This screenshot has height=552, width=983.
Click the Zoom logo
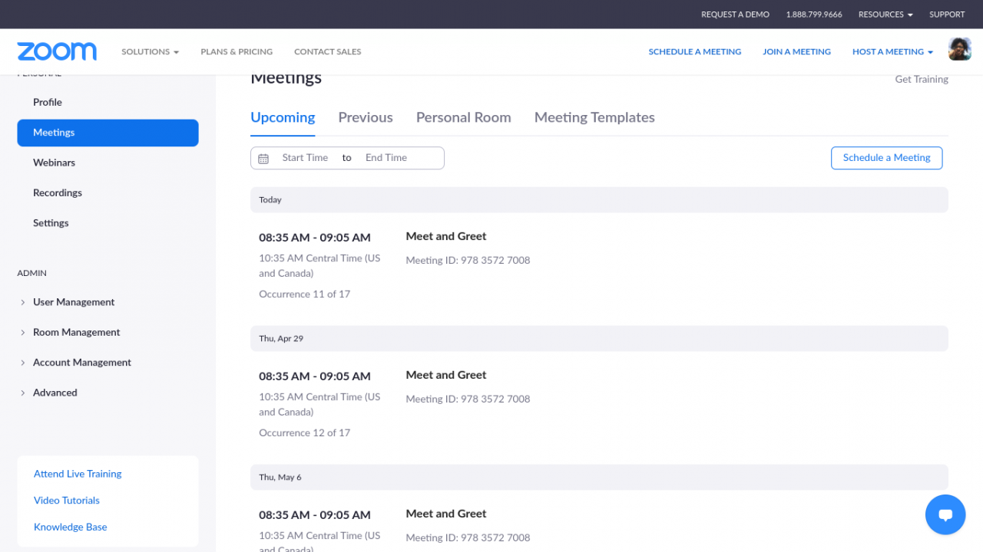pyautogui.click(x=57, y=51)
